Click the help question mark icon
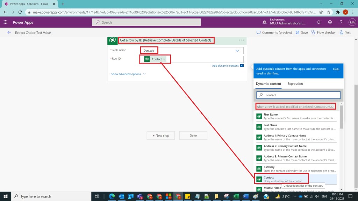This screenshot has height=201, width=358. tap(341, 22)
